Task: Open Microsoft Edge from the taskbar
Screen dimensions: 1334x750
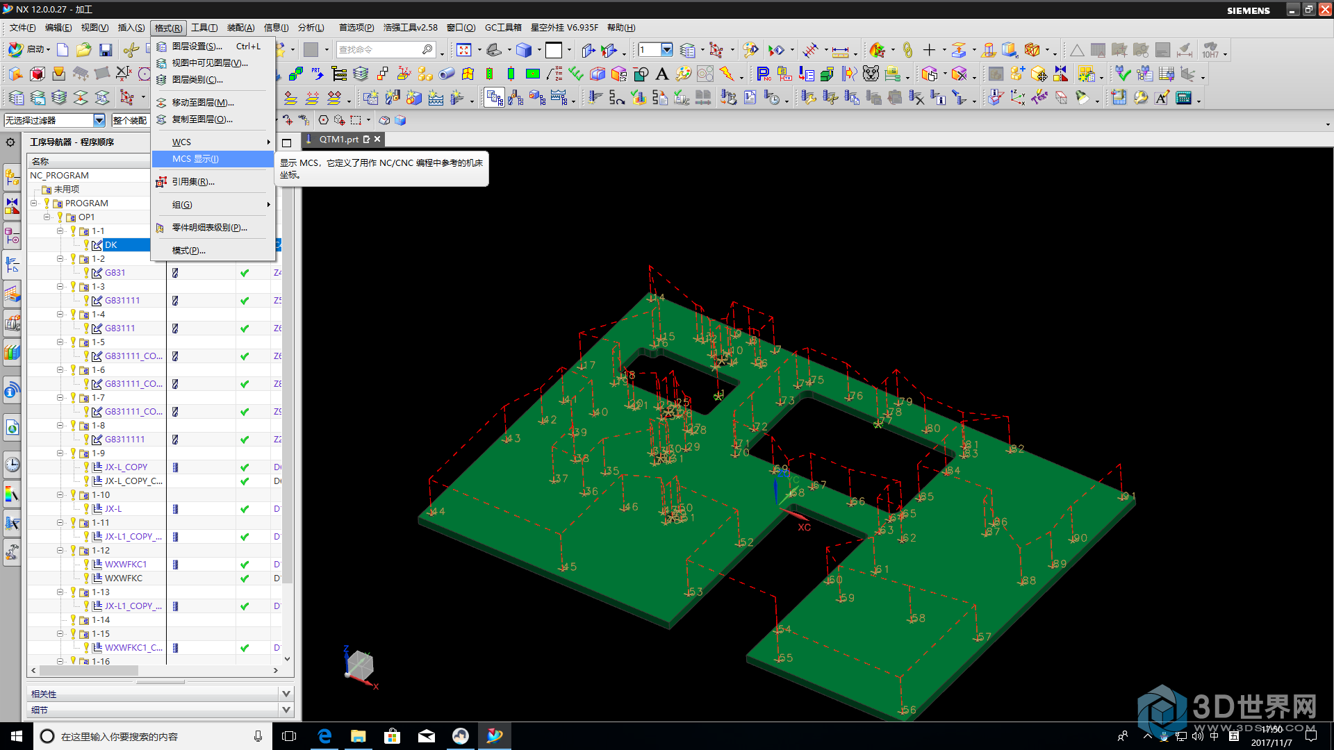Action: [x=324, y=736]
